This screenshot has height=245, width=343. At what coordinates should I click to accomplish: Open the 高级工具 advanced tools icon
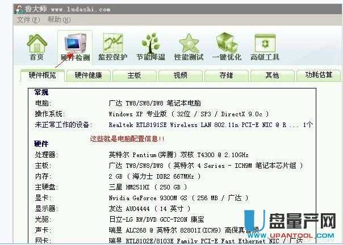[265, 47]
